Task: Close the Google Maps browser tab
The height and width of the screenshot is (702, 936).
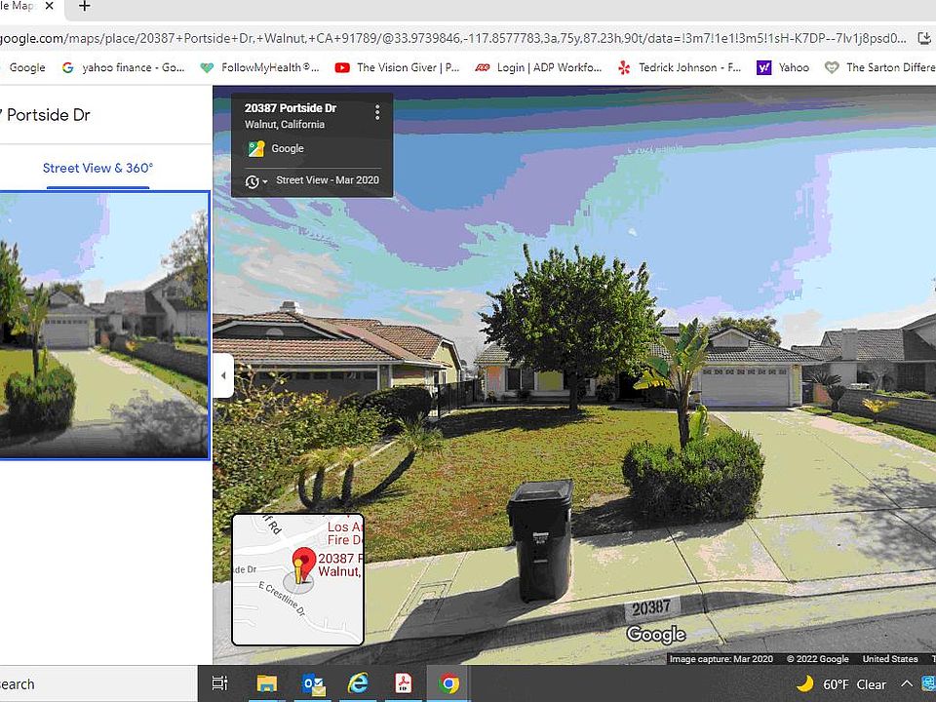Action: click(49, 7)
